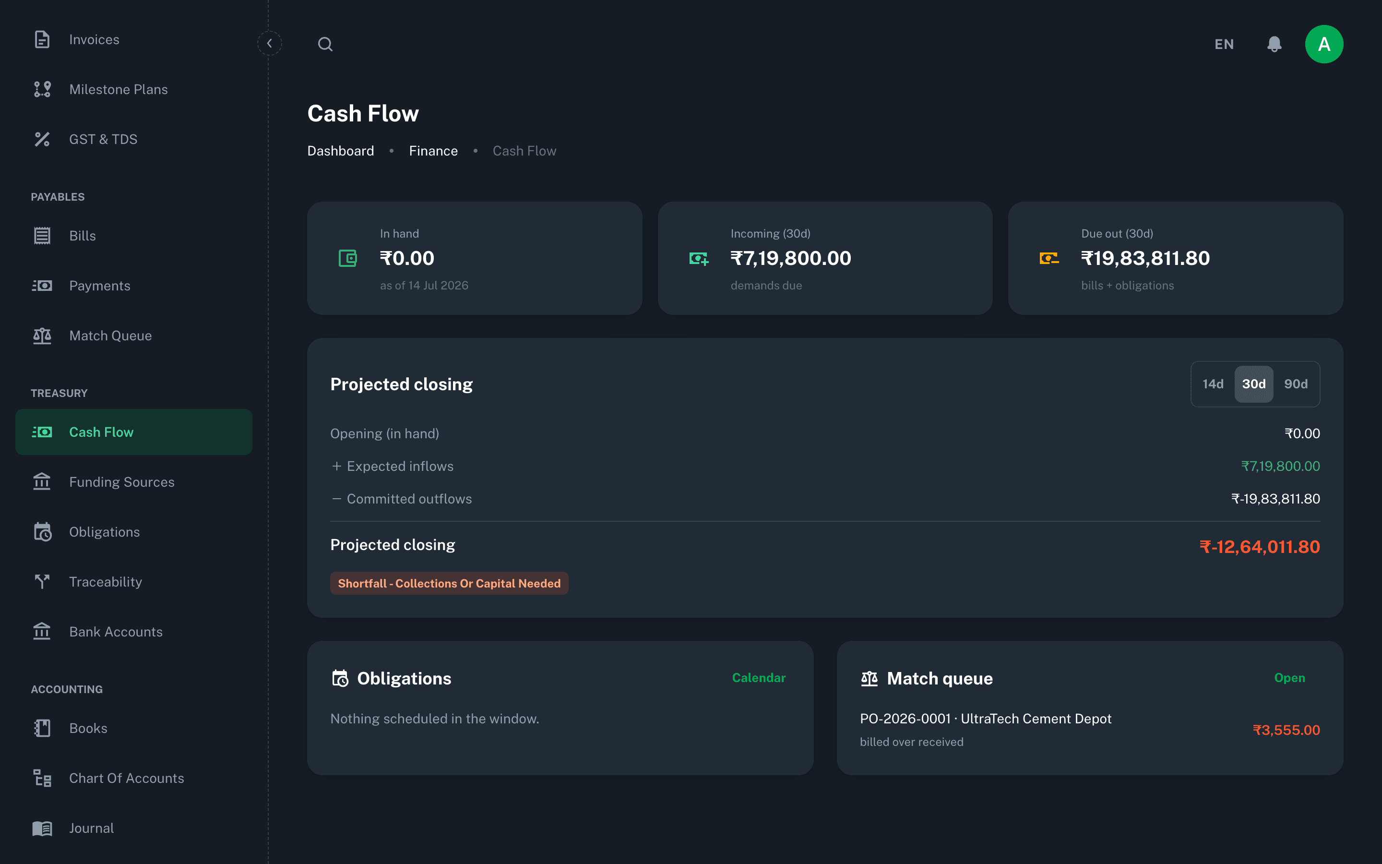This screenshot has width=1382, height=864.
Task: Click the ₹7,19,800.00 expected inflows value
Action: point(1280,466)
